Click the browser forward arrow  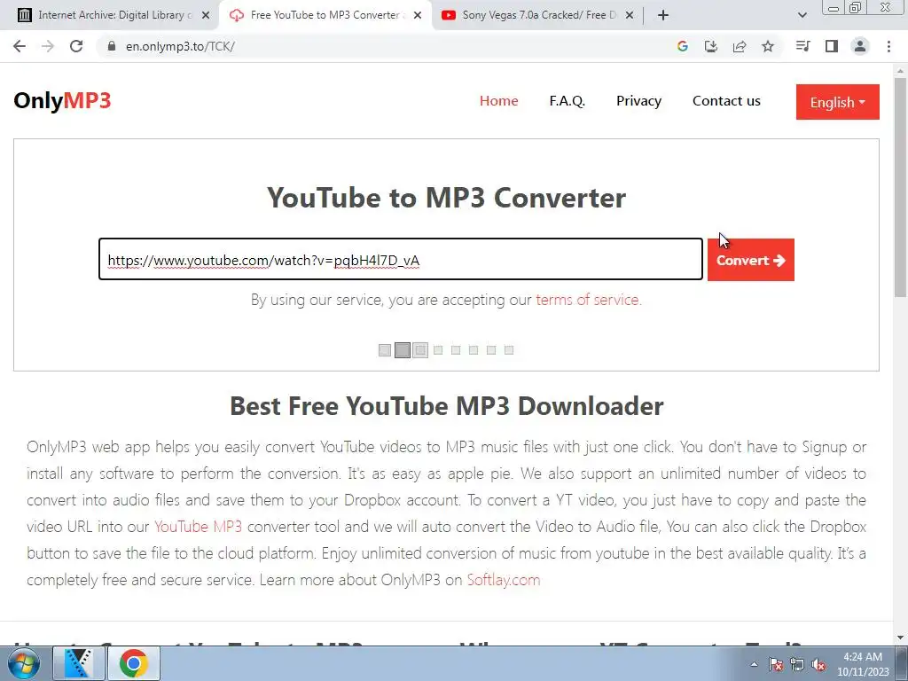(48, 46)
